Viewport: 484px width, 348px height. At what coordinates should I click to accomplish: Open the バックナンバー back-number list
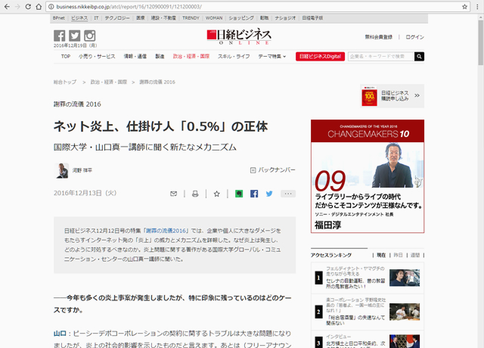[274, 171]
